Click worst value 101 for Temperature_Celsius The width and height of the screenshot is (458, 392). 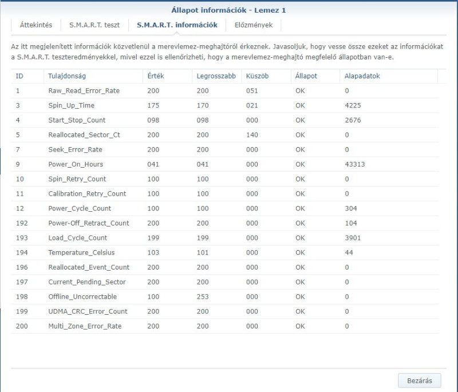click(203, 252)
